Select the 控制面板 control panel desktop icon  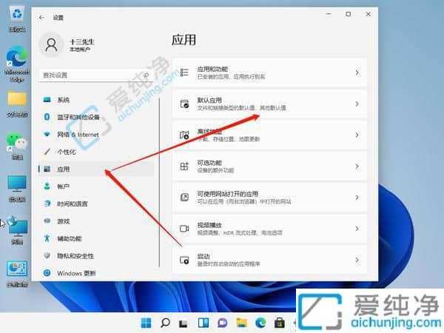pyautogui.click(x=17, y=274)
